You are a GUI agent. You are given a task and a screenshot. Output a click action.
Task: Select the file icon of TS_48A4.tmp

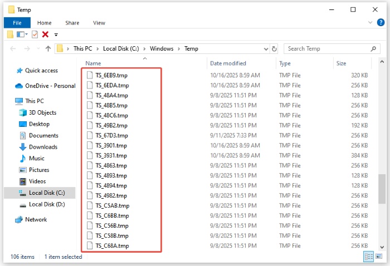coord(90,95)
